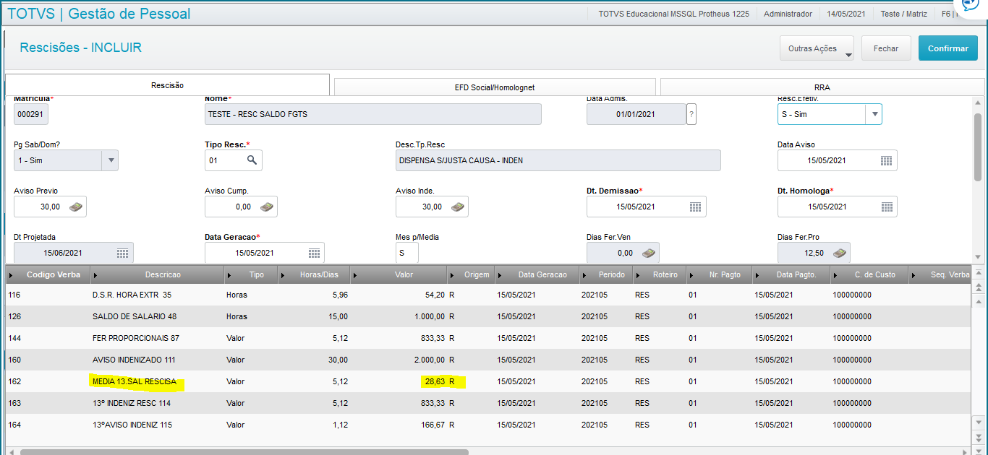Switch to the RRA tab
This screenshot has height=455, width=988.
coord(822,87)
